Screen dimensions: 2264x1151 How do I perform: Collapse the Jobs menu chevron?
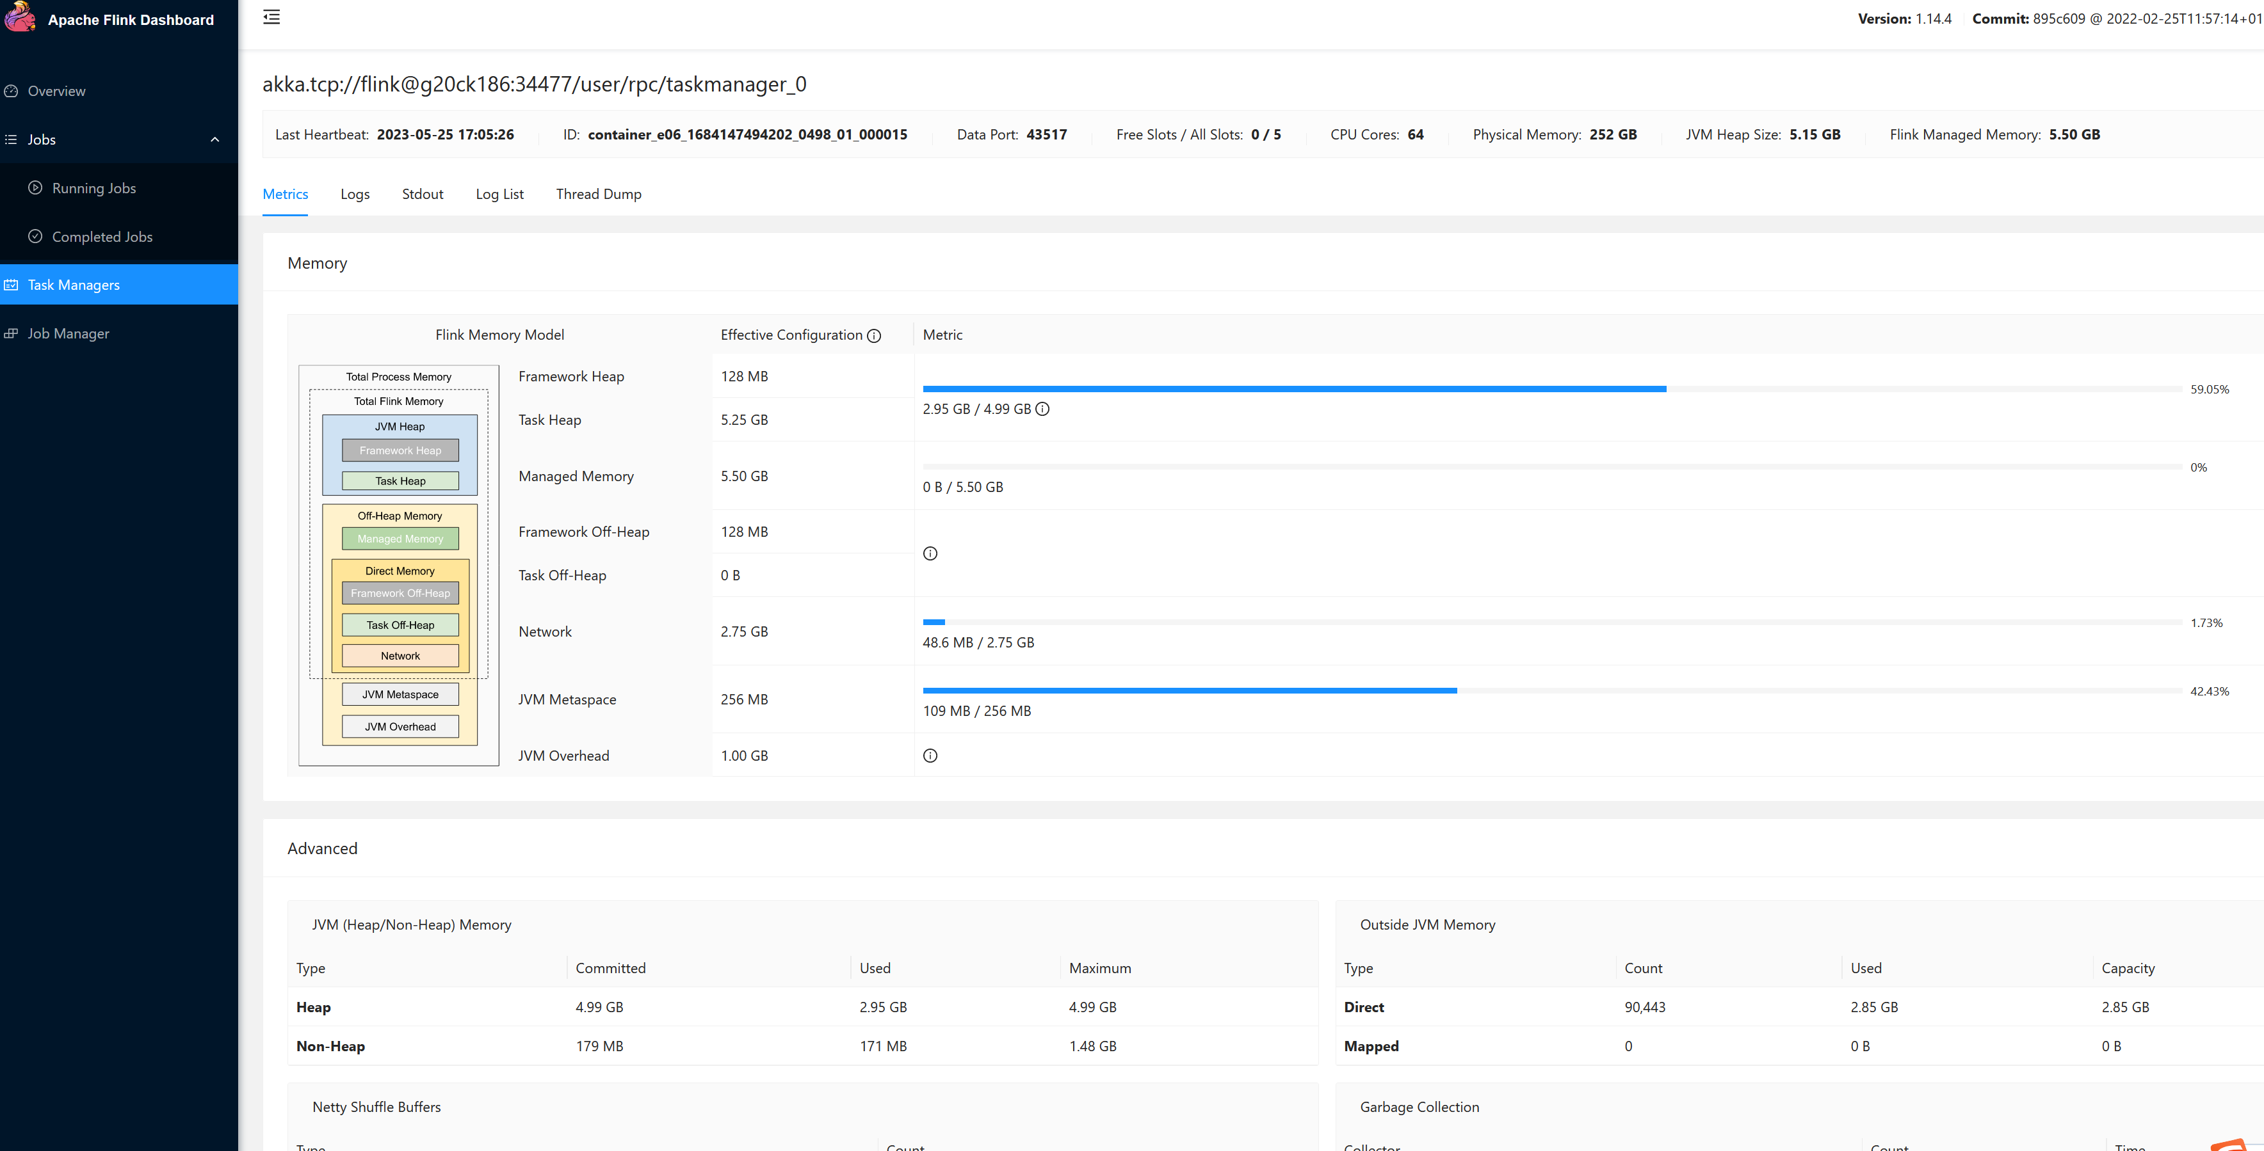coord(214,139)
